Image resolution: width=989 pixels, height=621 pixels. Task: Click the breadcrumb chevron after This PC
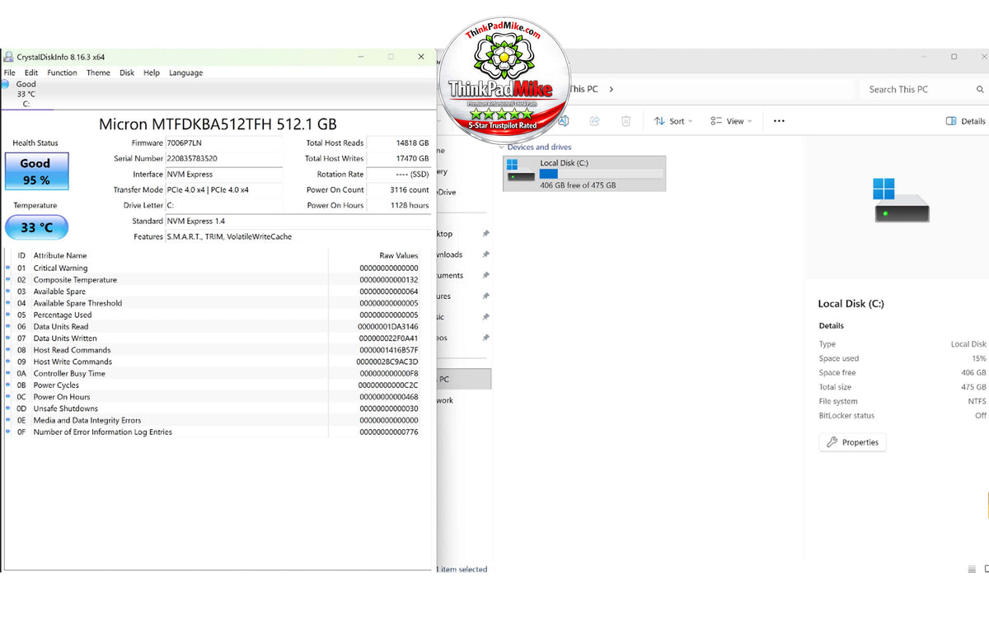click(612, 89)
